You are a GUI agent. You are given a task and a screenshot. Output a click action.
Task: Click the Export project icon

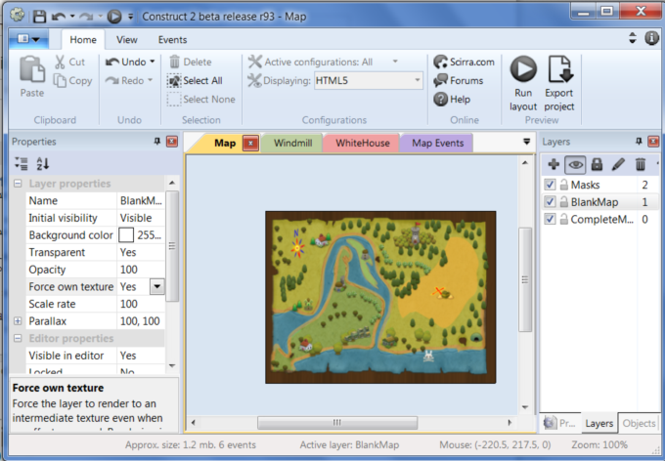coord(559,69)
